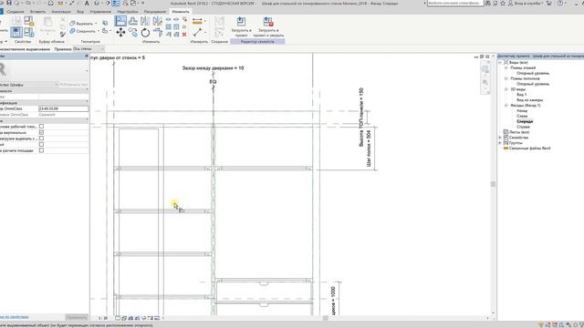This screenshot has width=584, height=328.
Task: Select the Align tool in Modify panel
Action: point(120,21)
